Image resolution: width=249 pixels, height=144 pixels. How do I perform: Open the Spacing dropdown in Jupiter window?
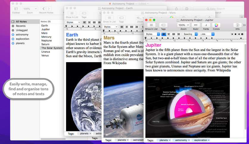tap(190, 34)
